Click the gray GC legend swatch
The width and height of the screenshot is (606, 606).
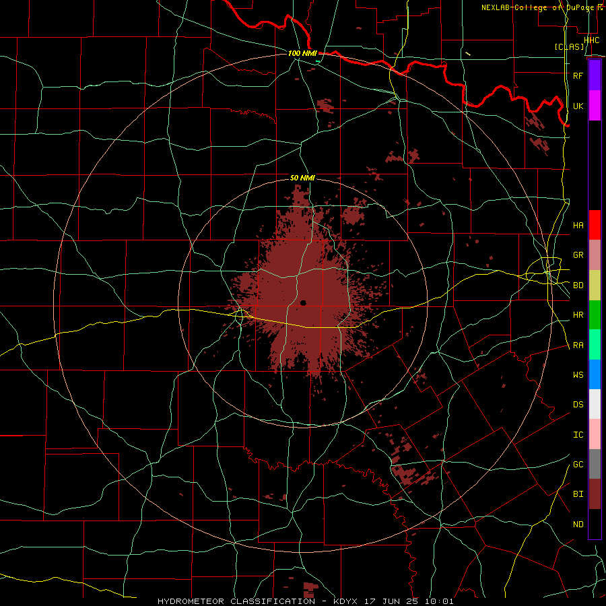coord(595,464)
